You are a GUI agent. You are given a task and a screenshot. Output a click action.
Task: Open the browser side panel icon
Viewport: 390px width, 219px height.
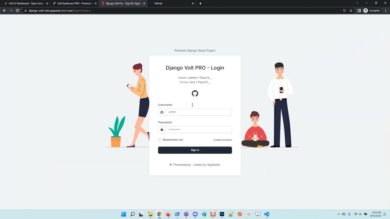pyautogui.click(x=359, y=11)
